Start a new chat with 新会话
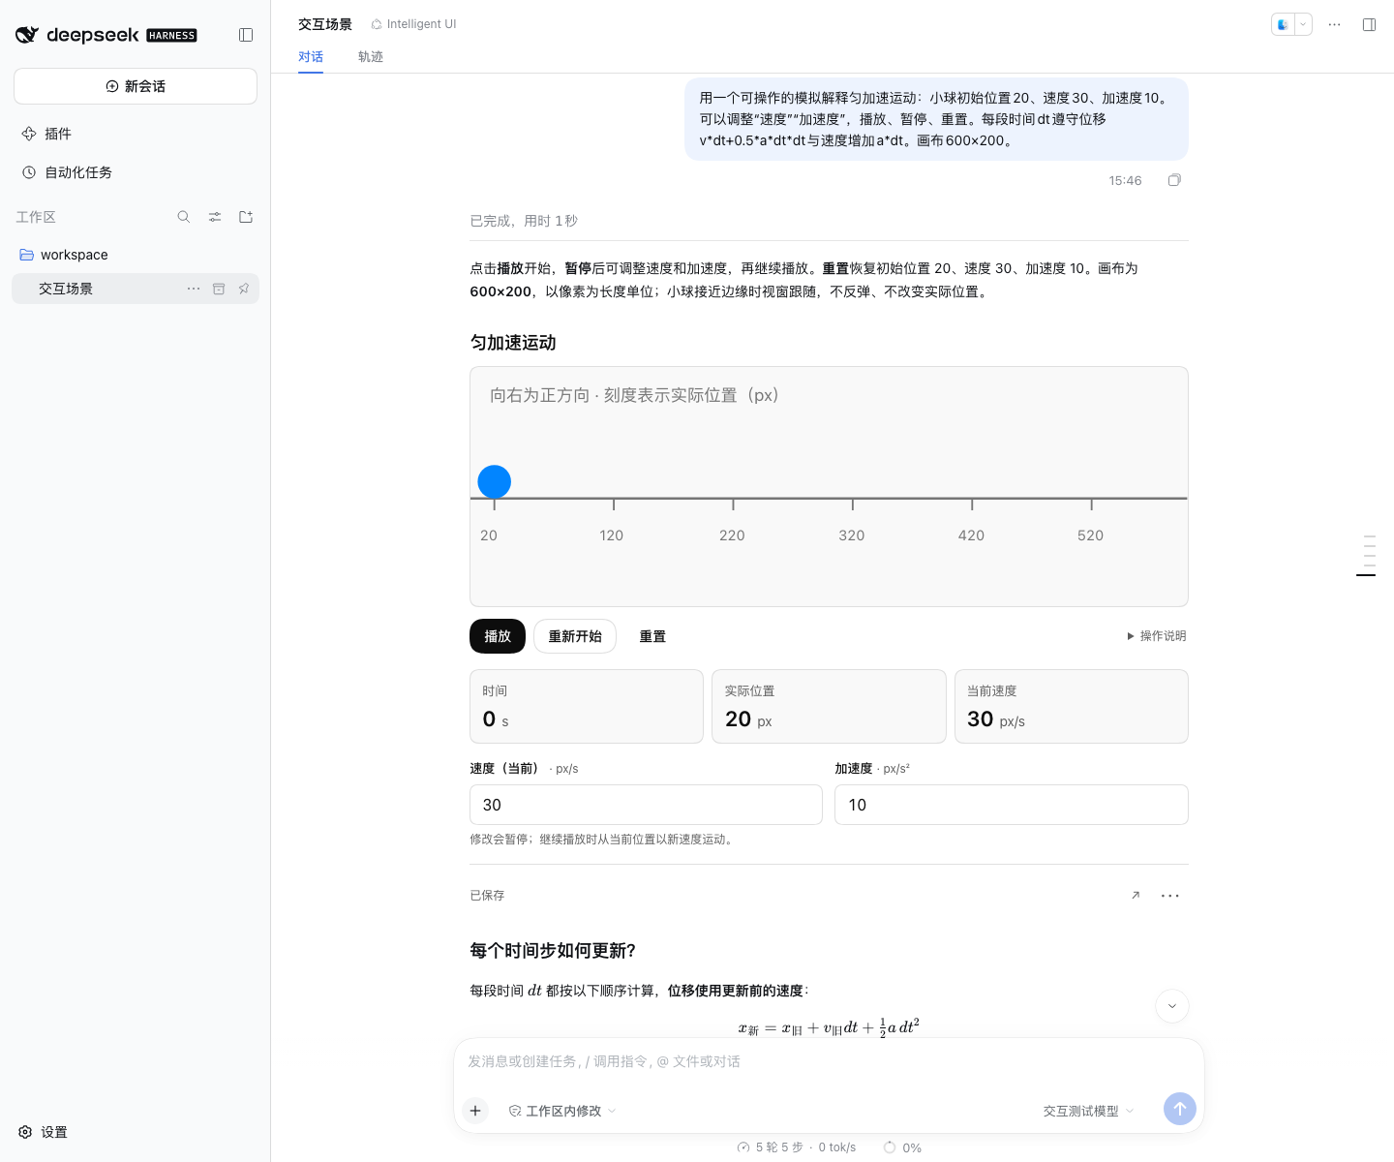Image resolution: width=1394 pixels, height=1162 pixels. click(136, 86)
